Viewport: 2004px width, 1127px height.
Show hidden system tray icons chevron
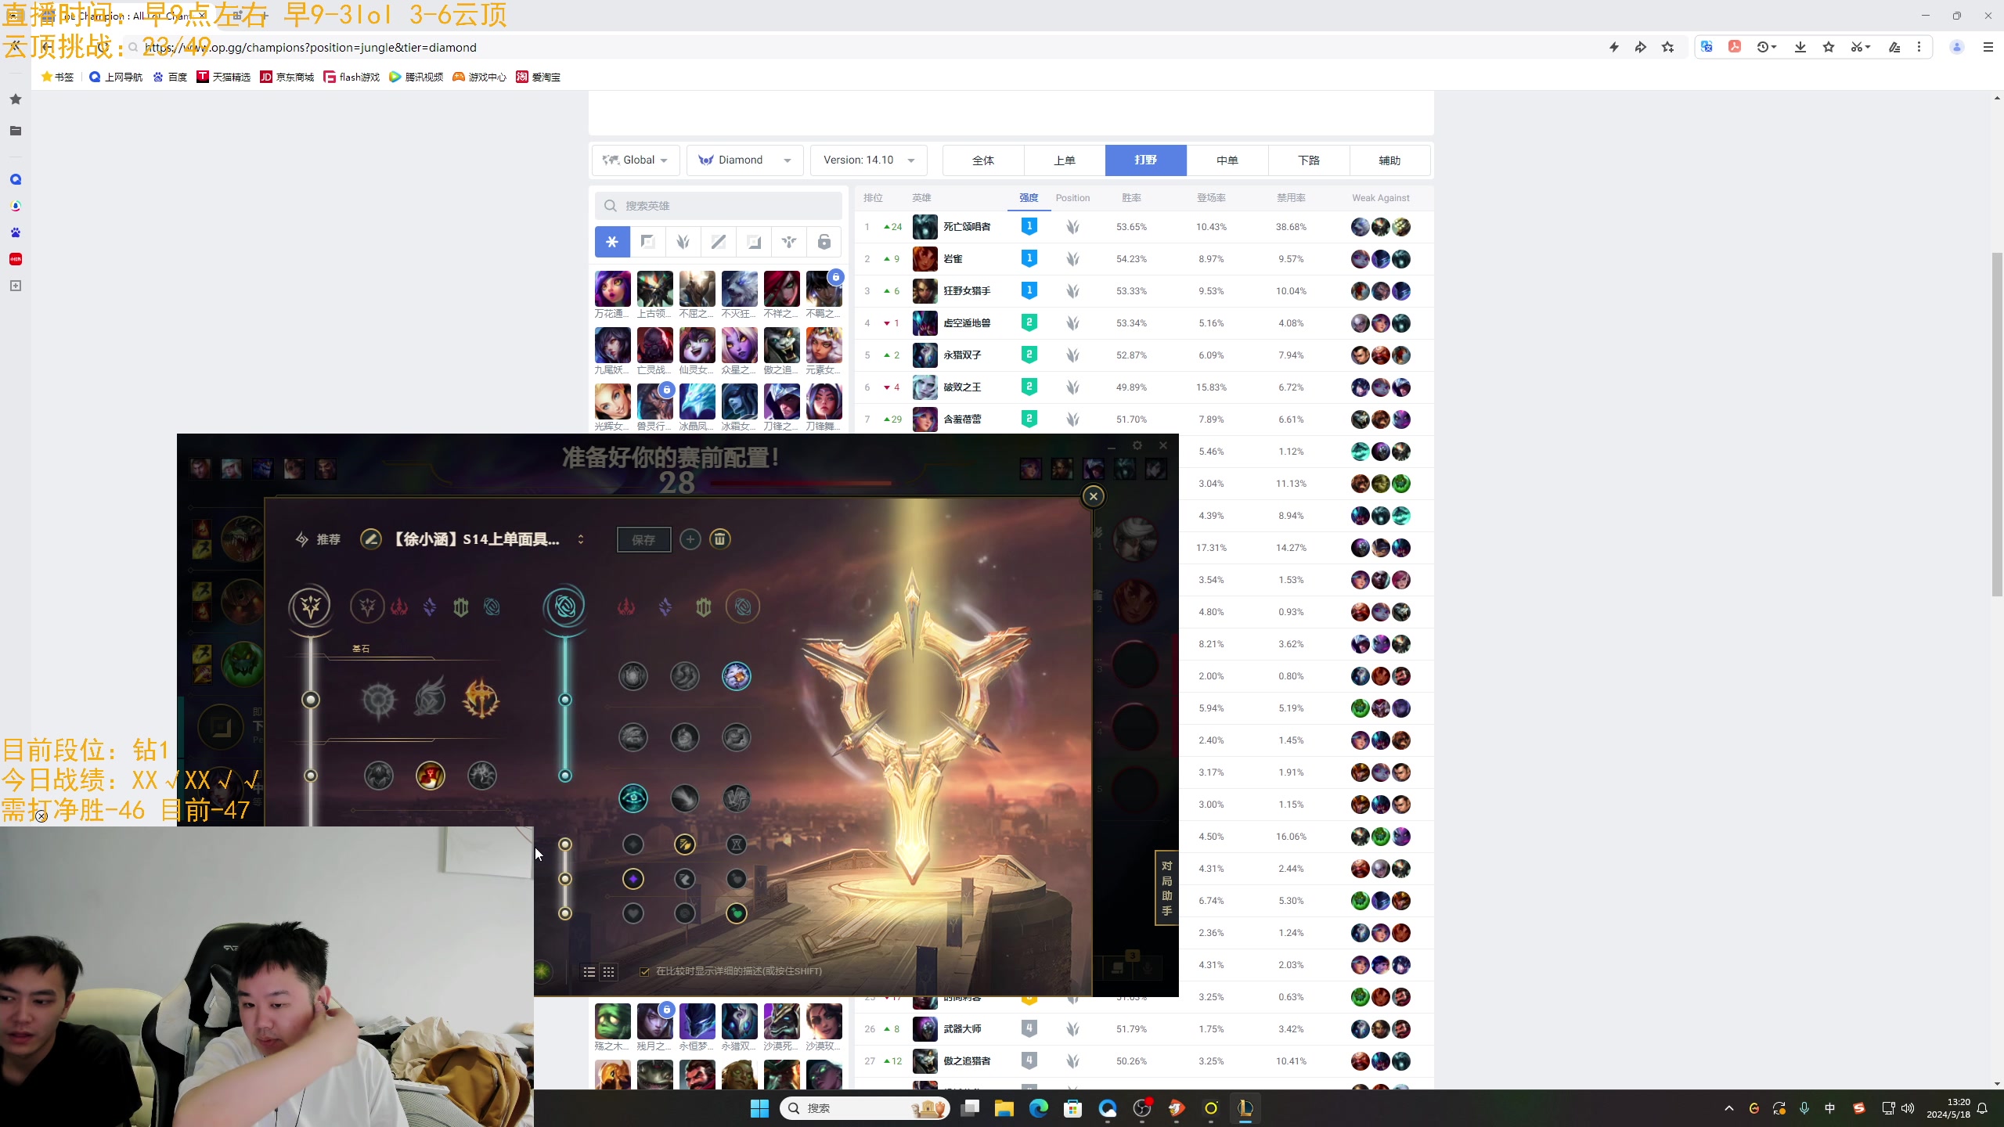(1729, 1108)
